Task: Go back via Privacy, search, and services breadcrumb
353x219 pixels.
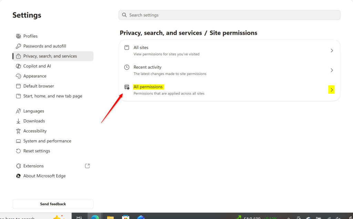Action: pyautogui.click(x=161, y=33)
